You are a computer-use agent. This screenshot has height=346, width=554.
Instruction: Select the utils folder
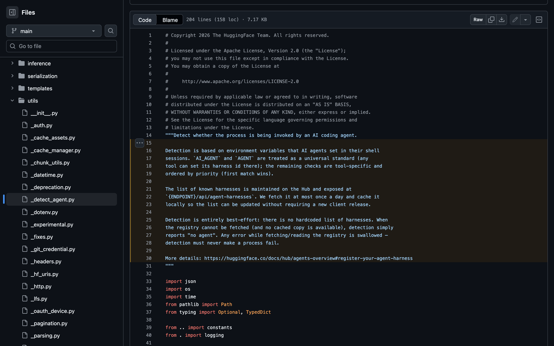pos(33,101)
